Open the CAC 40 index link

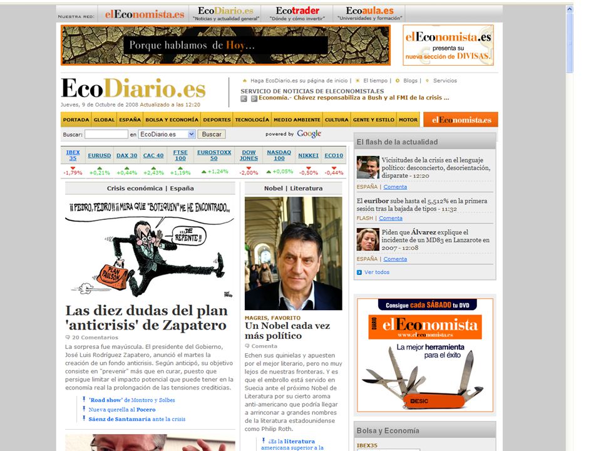click(x=153, y=156)
